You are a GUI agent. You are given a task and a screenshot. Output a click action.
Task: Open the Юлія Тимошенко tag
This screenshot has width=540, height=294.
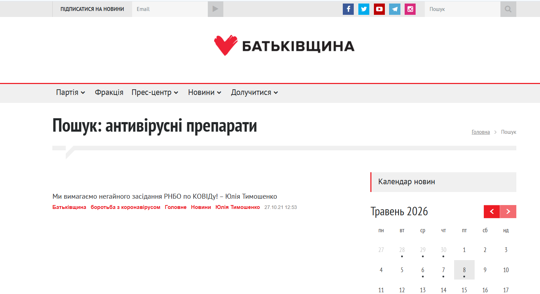[x=237, y=207]
